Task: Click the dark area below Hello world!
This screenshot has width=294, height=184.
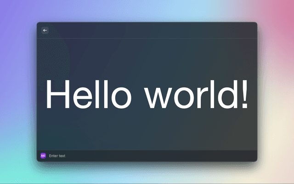Action: point(147,131)
